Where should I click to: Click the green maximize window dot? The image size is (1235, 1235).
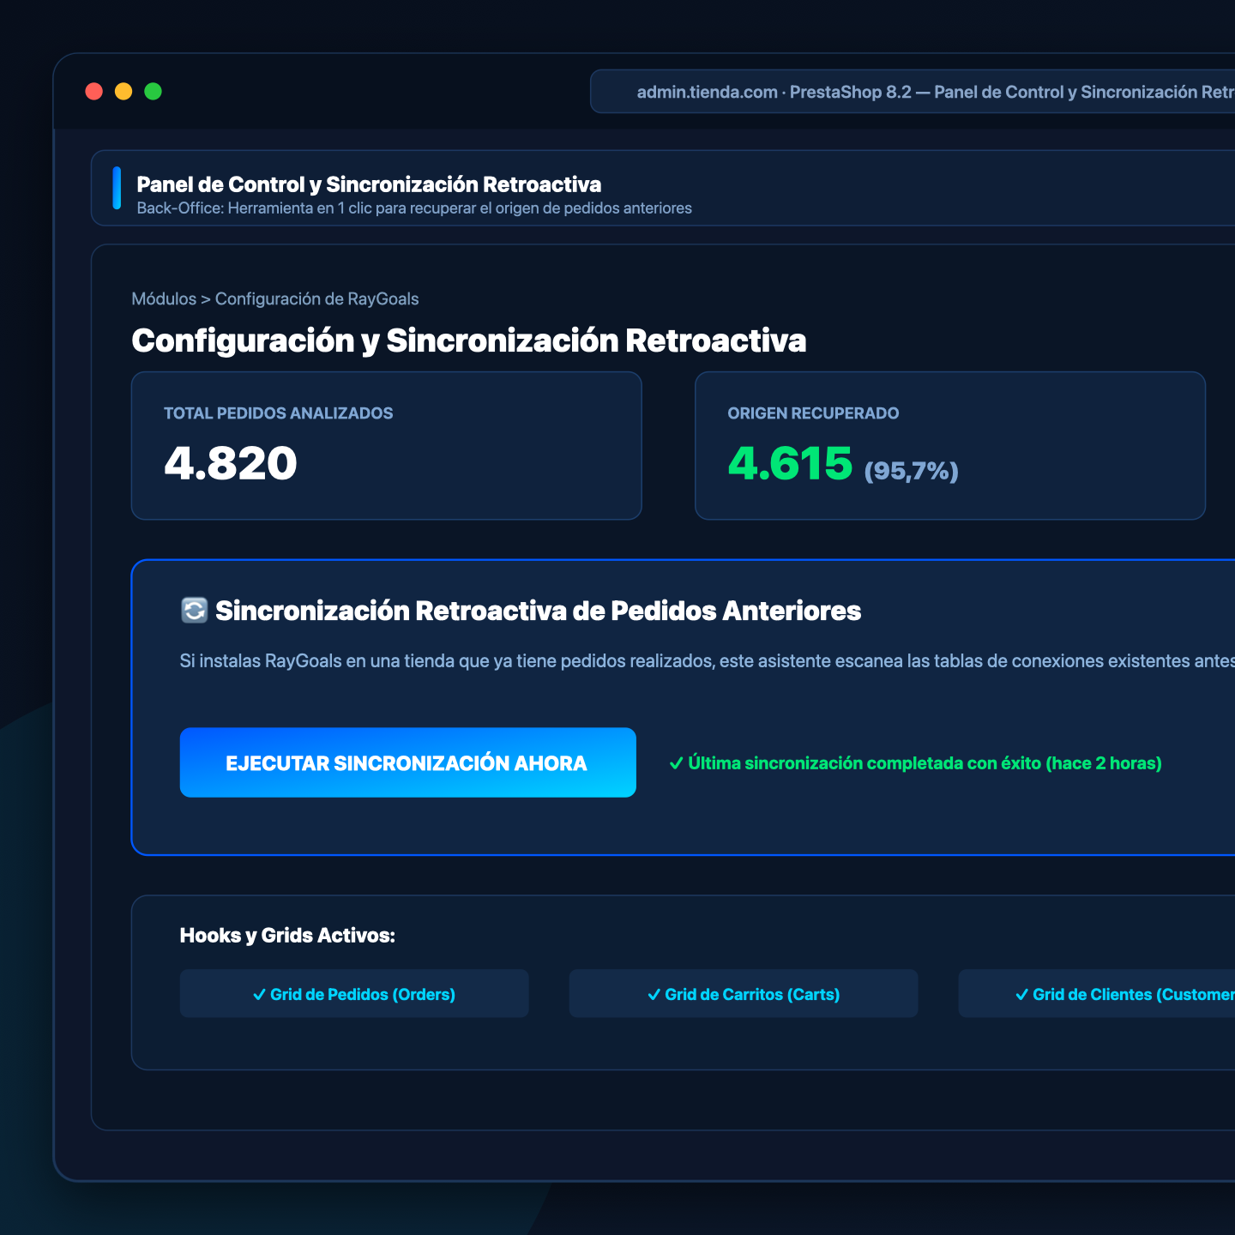click(x=153, y=92)
